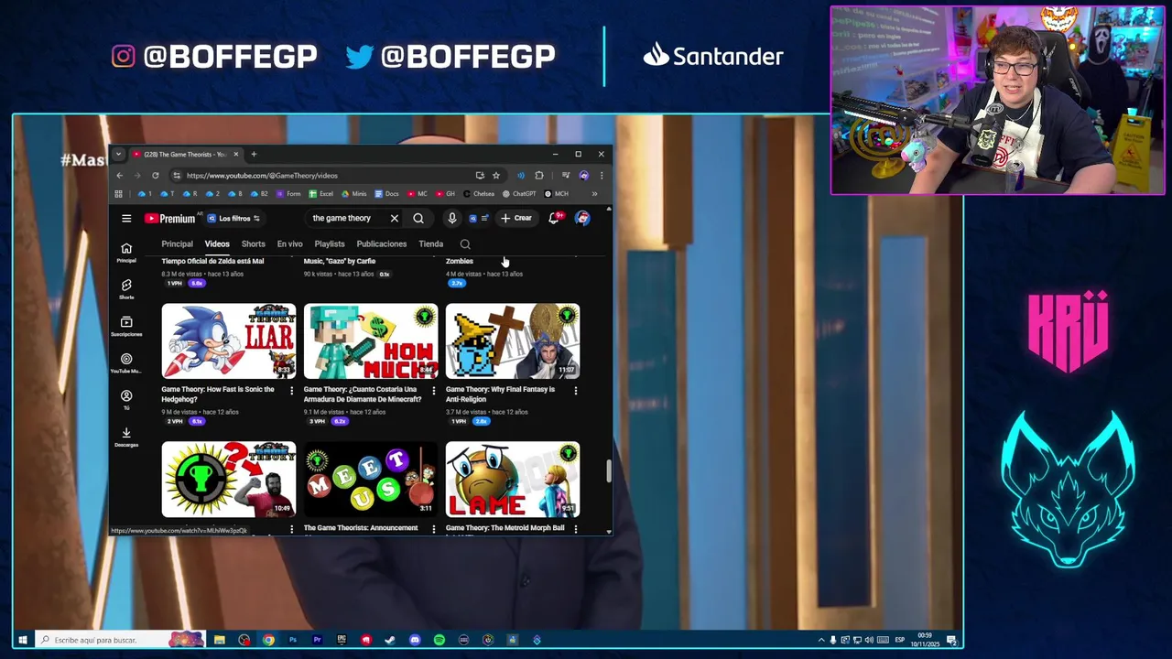Open the Game Theorists Announcement thumbnail
The image size is (1172, 659).
click(x=371, y=480)
